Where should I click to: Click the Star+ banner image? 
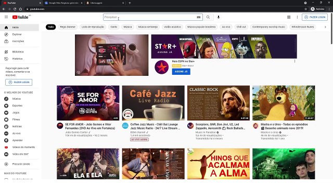click(224, 46)
